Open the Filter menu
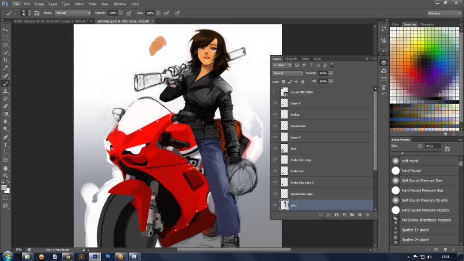 coord(93,3)
